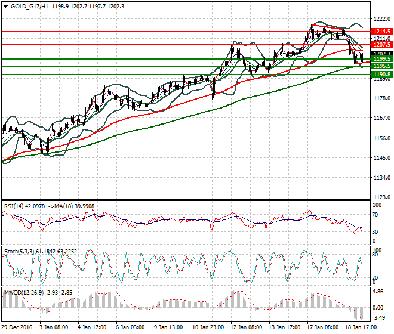
Task: Select the 1123.0 price axis value
Action: (382, 197)
